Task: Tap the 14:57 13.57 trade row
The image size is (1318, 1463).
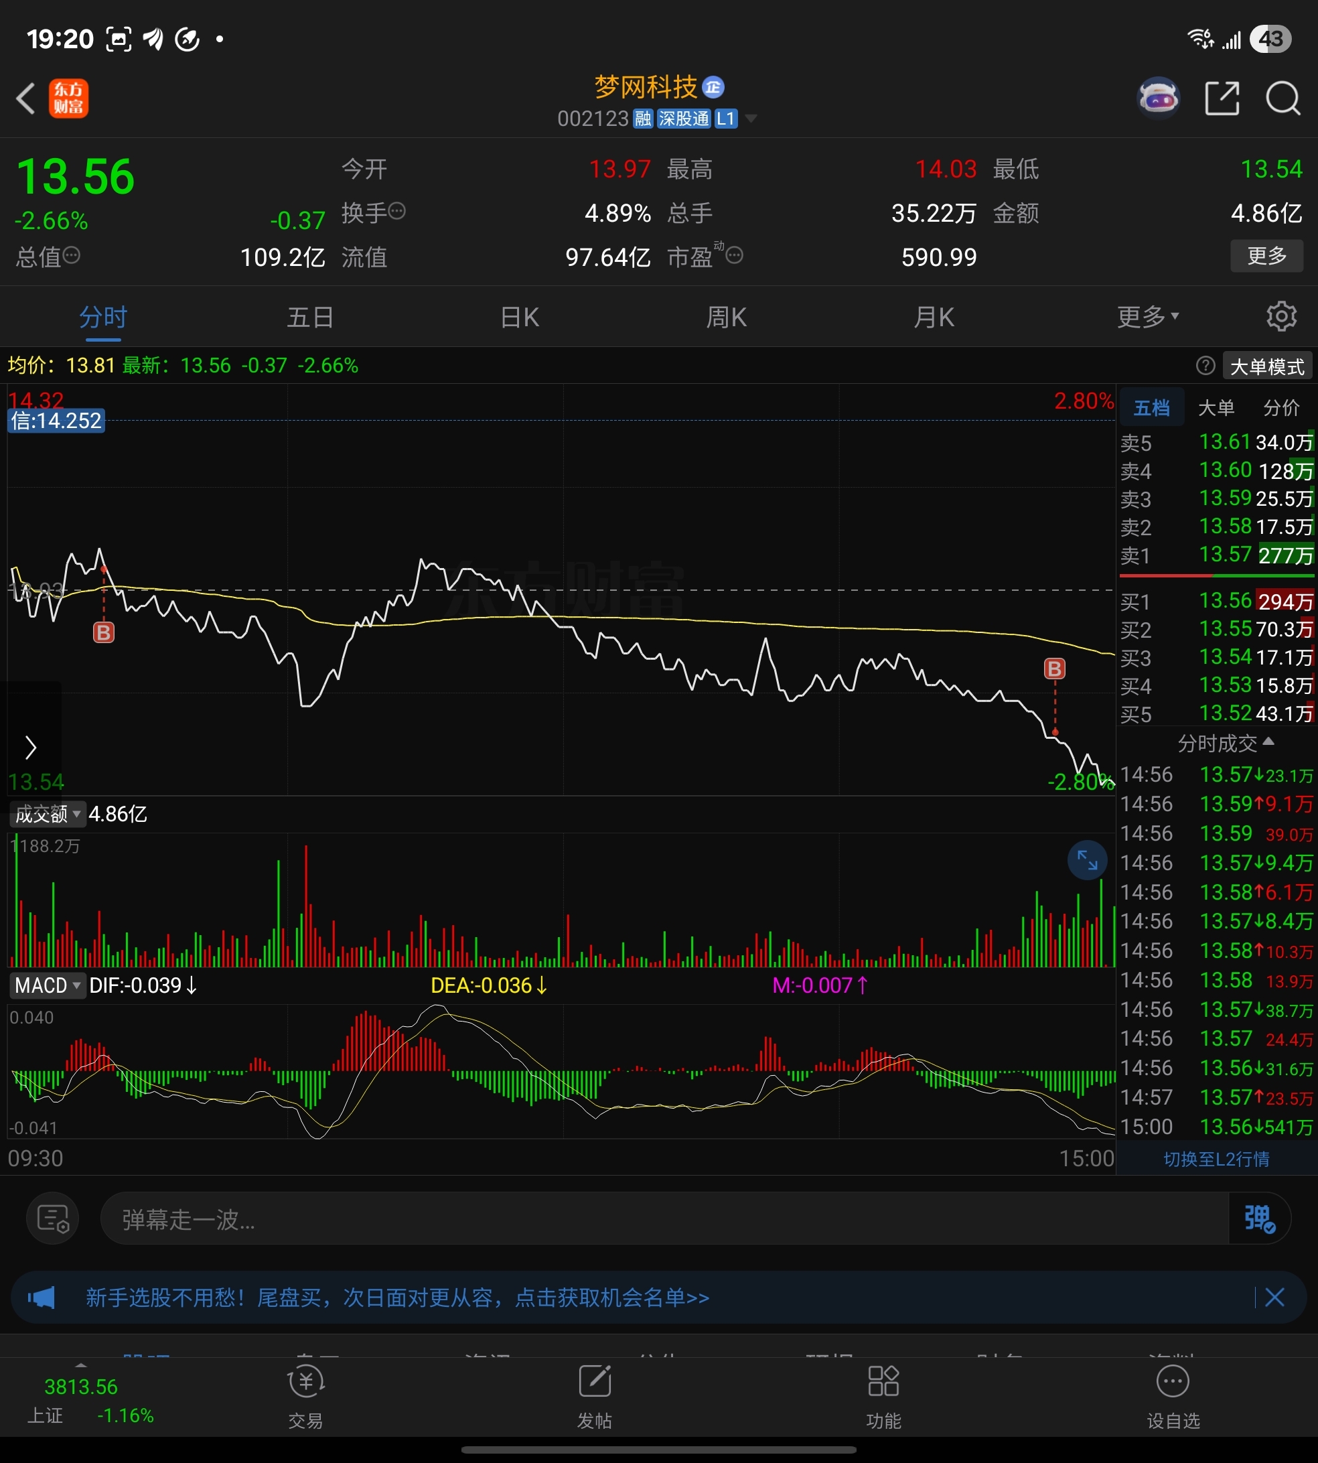Action: 1217,1097
